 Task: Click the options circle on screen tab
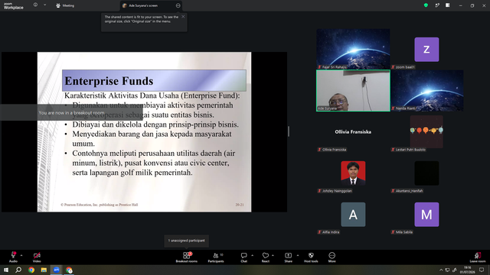point(178,5)
